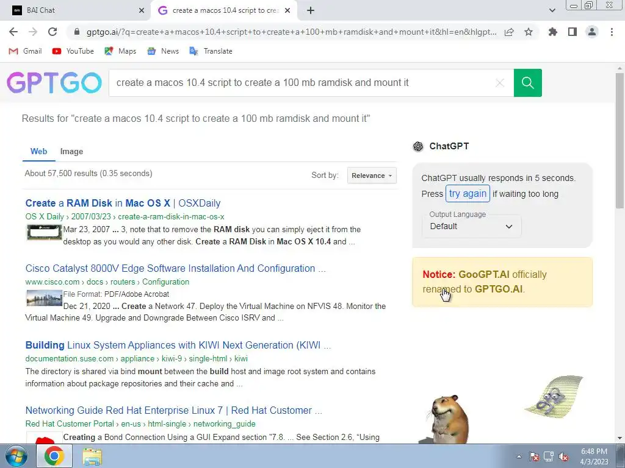Open Networking Guide Red Hat result
The image size is (625, 468).
(x=174, y=410)
